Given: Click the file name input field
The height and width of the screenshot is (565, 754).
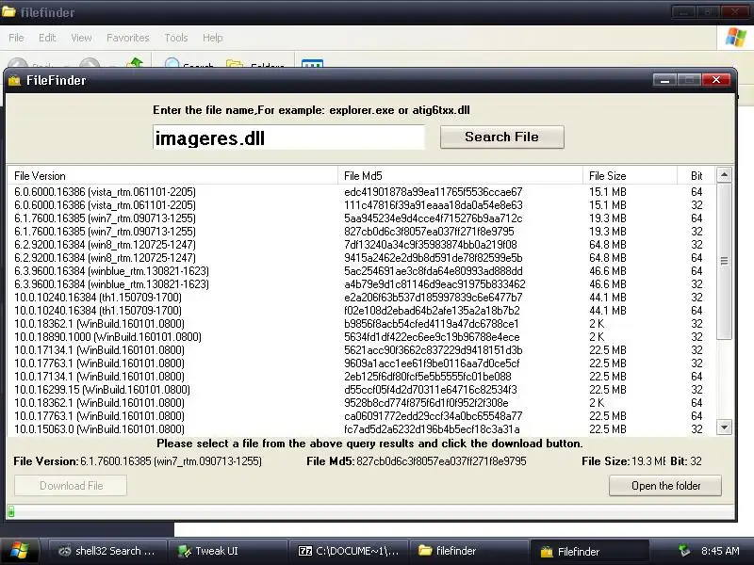Looking at the screenshot, I should [x=289, y=137].
